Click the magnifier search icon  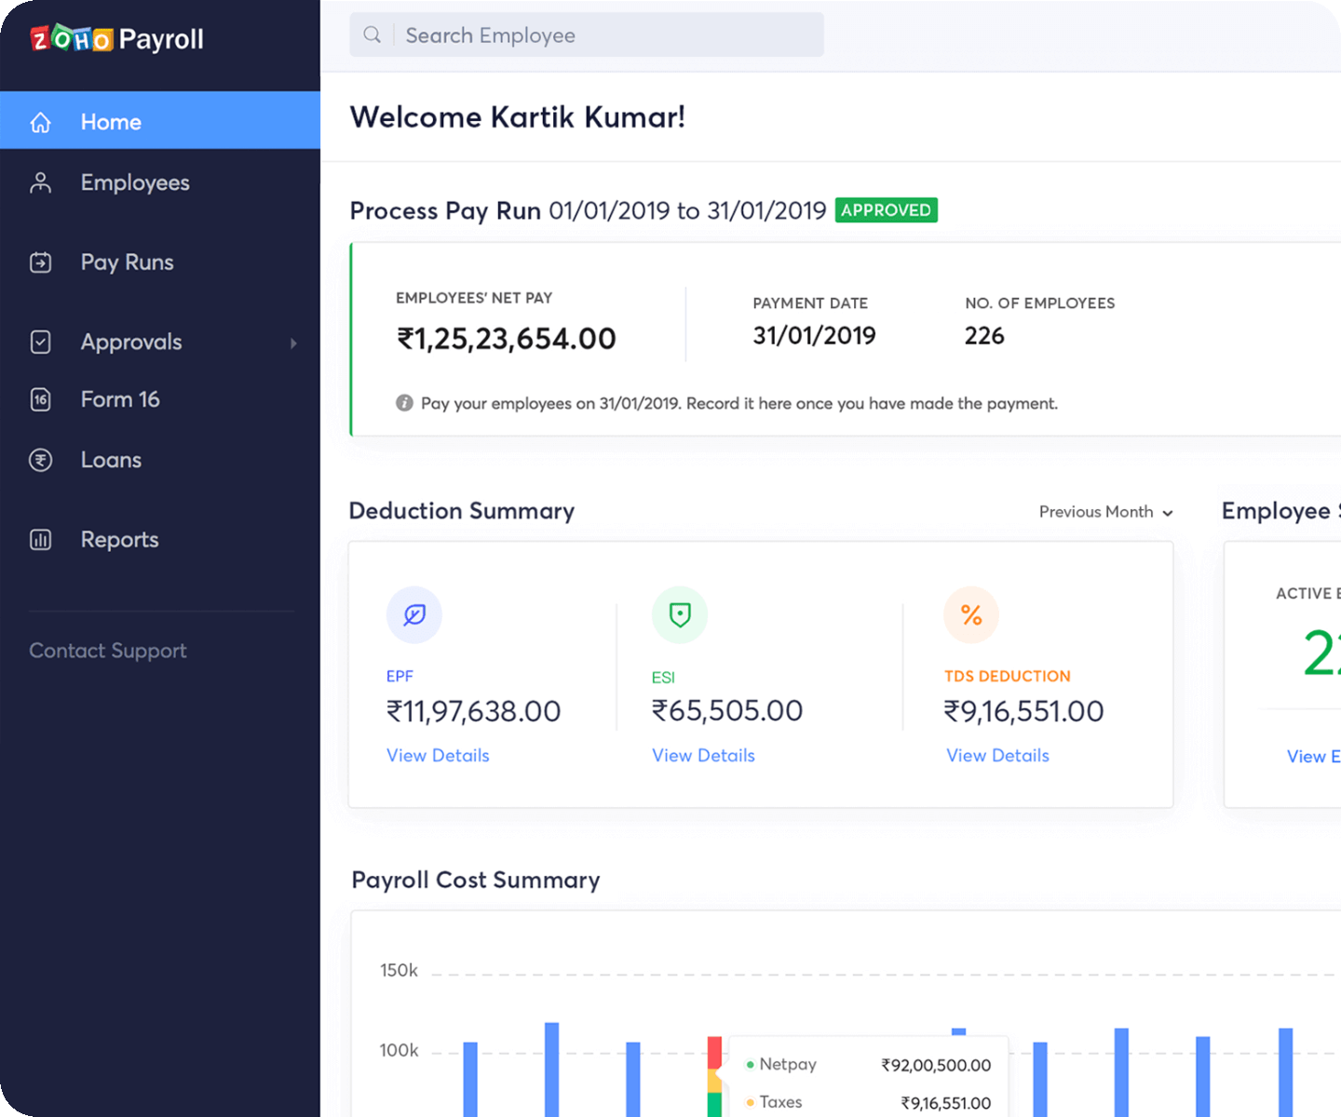(372, 35)
